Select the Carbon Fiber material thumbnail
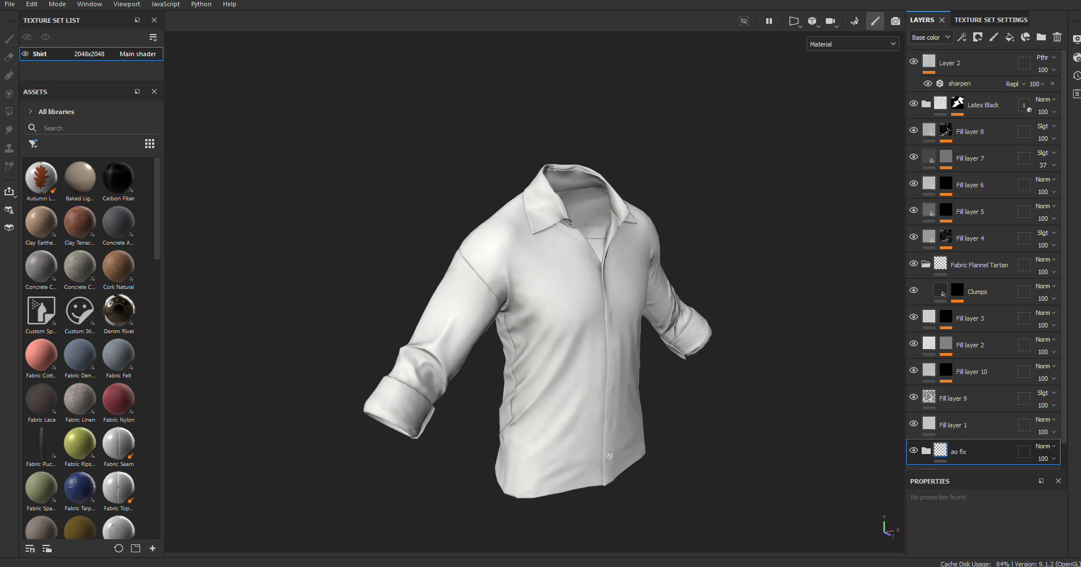The width and height of the screenshot is (1081, 567). (x=118, y=178)
